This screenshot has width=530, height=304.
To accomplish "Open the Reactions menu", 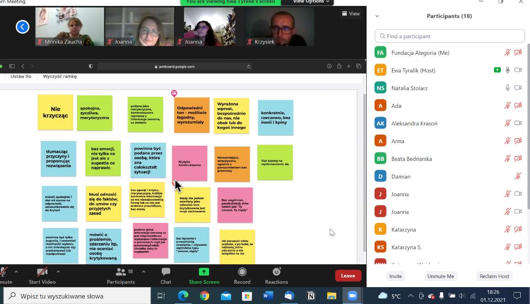I will tap(276, 272).
